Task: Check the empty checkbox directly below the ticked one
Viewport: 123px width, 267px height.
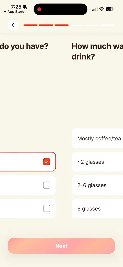Action: (47, 185)
